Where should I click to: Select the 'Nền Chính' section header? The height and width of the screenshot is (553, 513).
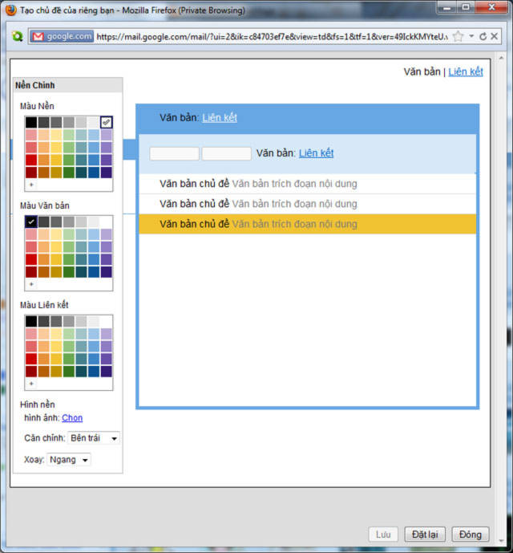pyautogui.click(x=67, y=85)
